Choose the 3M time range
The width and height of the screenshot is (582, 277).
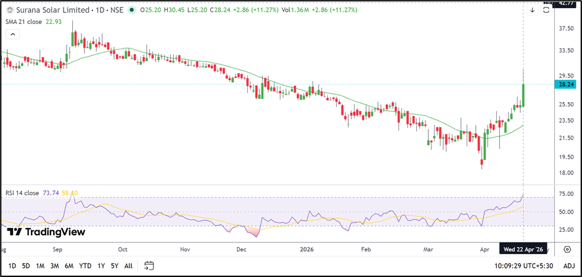[x=54, y=266]
